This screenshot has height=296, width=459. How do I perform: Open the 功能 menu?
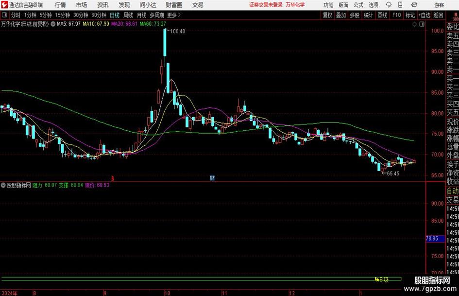tap(328, 5)
